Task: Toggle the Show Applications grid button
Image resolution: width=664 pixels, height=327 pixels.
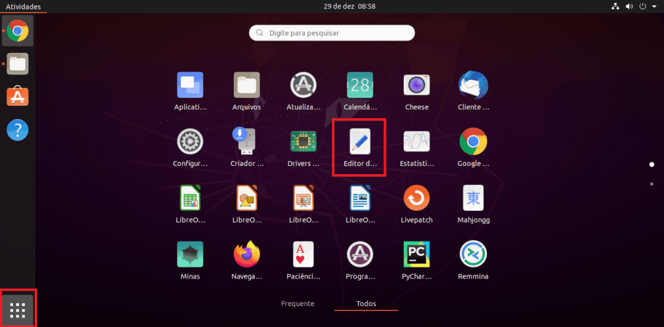Action: (18, 310)
